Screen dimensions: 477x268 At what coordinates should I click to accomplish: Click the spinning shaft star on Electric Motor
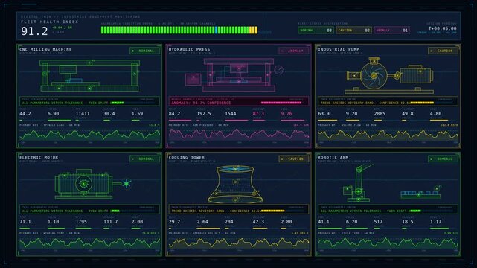pos(127,183)
